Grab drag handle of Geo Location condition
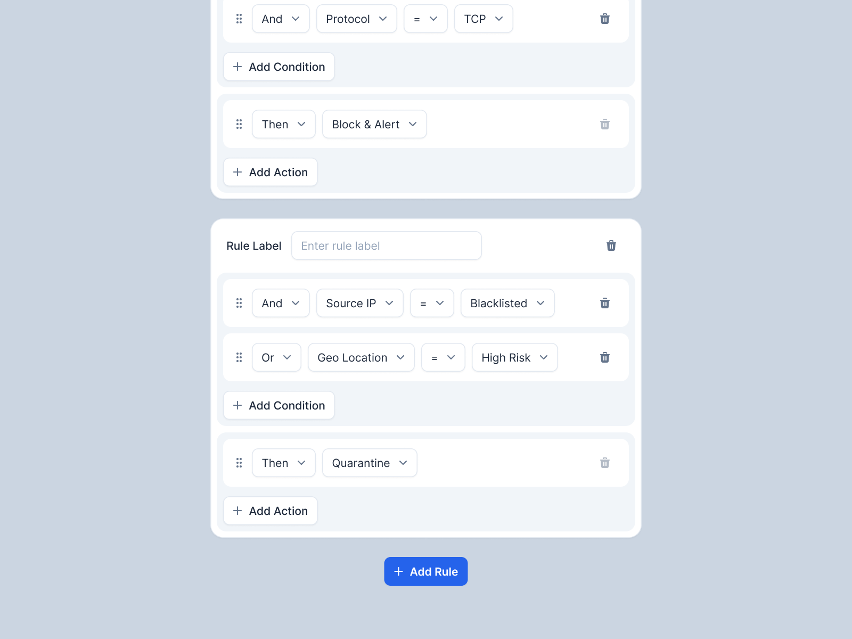852x639 pixels. pos(239,357)
